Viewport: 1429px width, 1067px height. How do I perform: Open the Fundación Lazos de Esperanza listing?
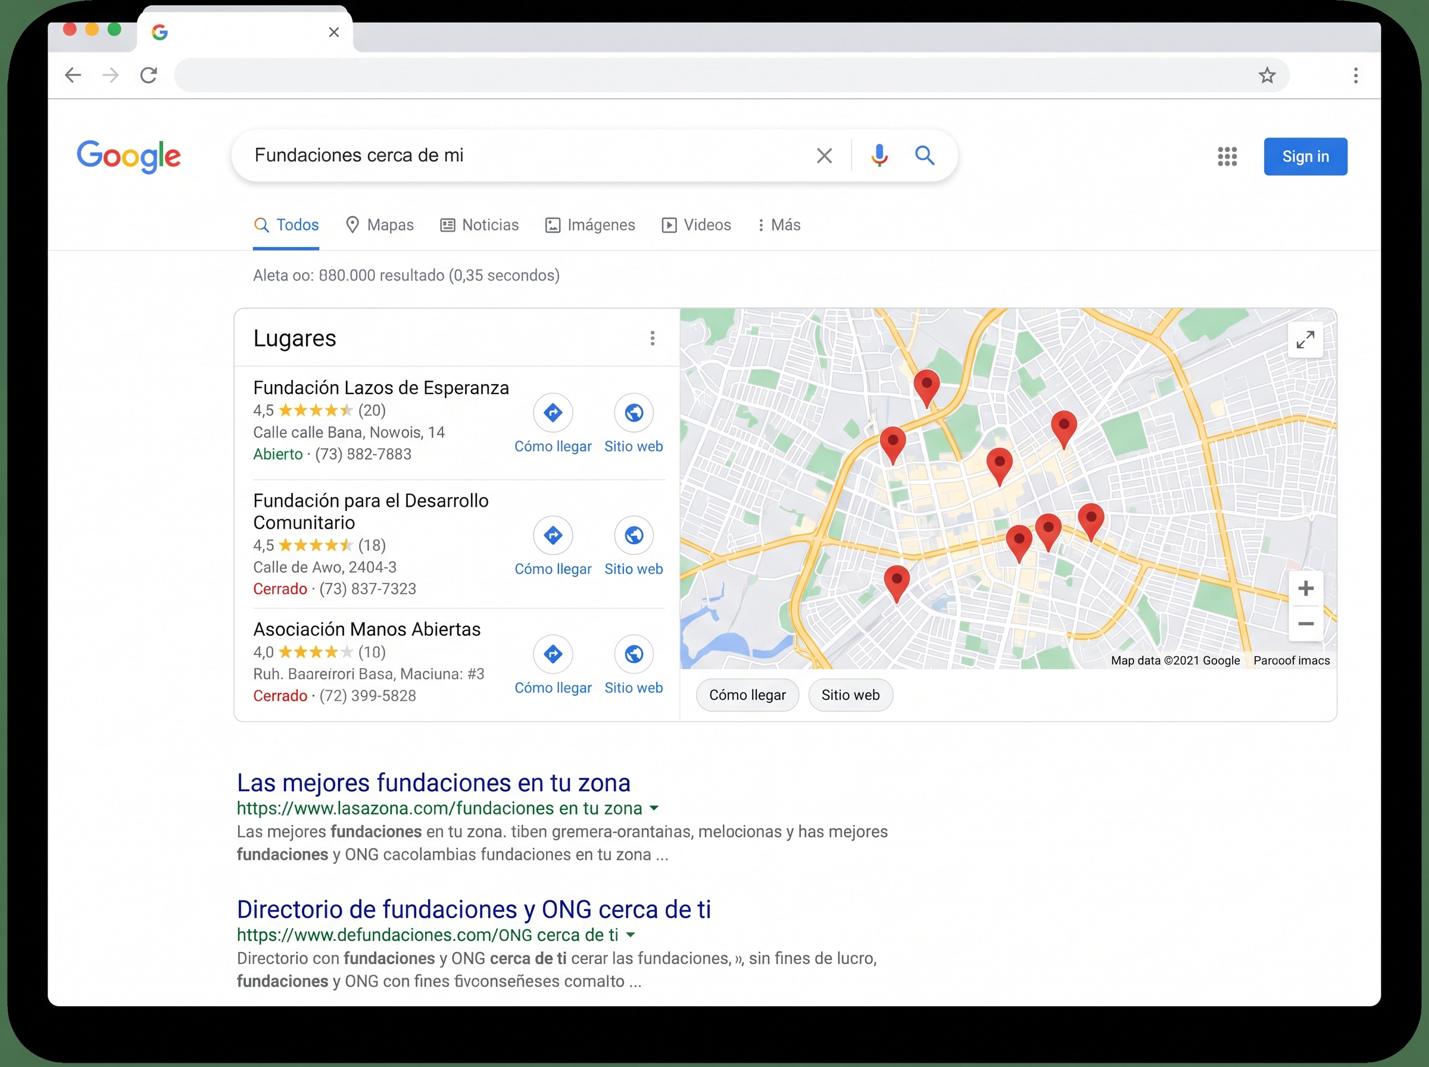[x=381, y=388]
